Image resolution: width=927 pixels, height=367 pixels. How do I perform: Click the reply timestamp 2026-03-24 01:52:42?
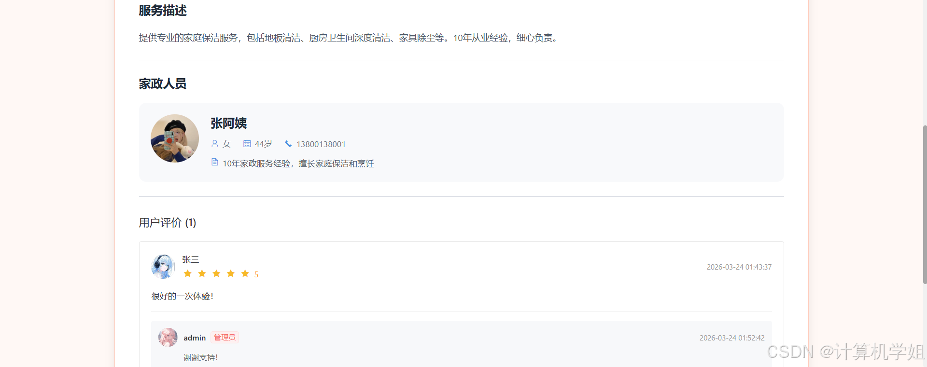coord(732,338)
